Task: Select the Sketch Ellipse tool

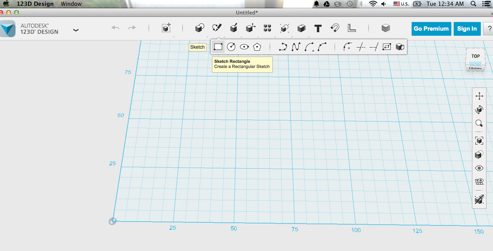Action: point(244,47)
